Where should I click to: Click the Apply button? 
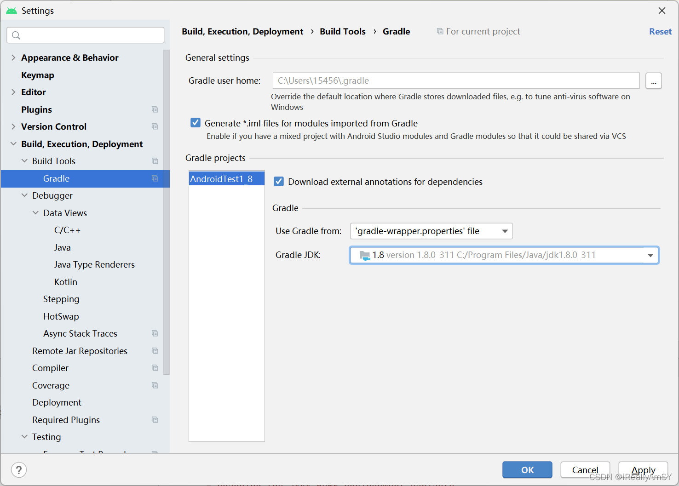click(x=643, y=470)
